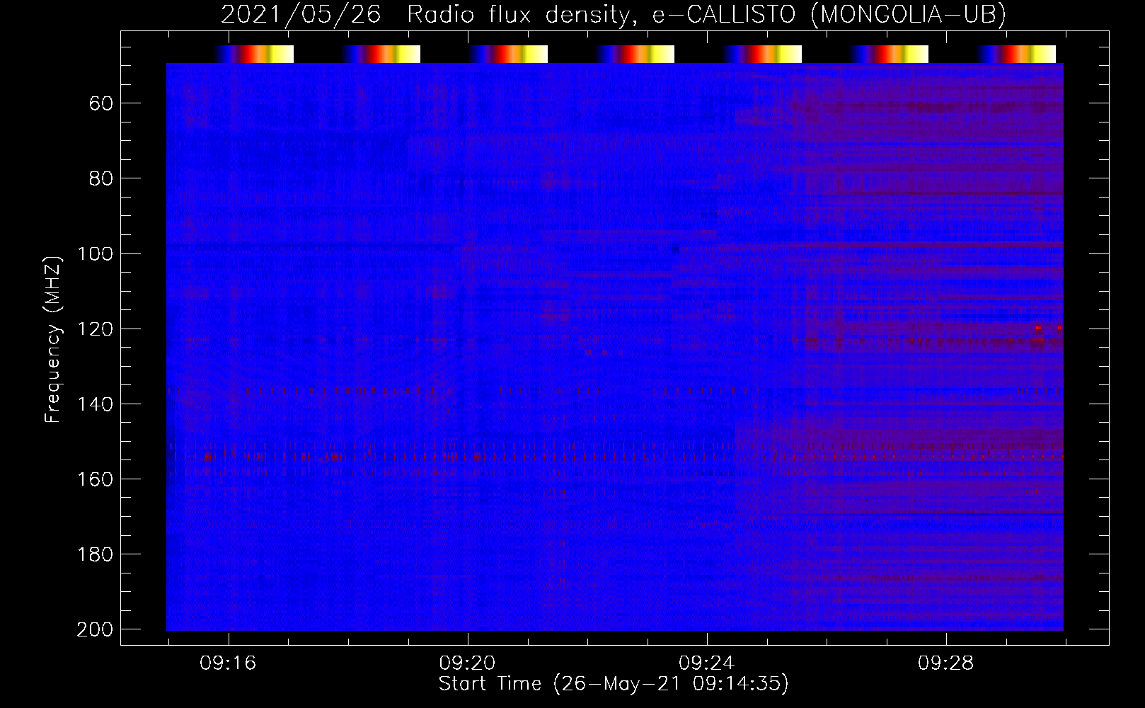Click the 100 MHz frequency tick label

[95, 253]
